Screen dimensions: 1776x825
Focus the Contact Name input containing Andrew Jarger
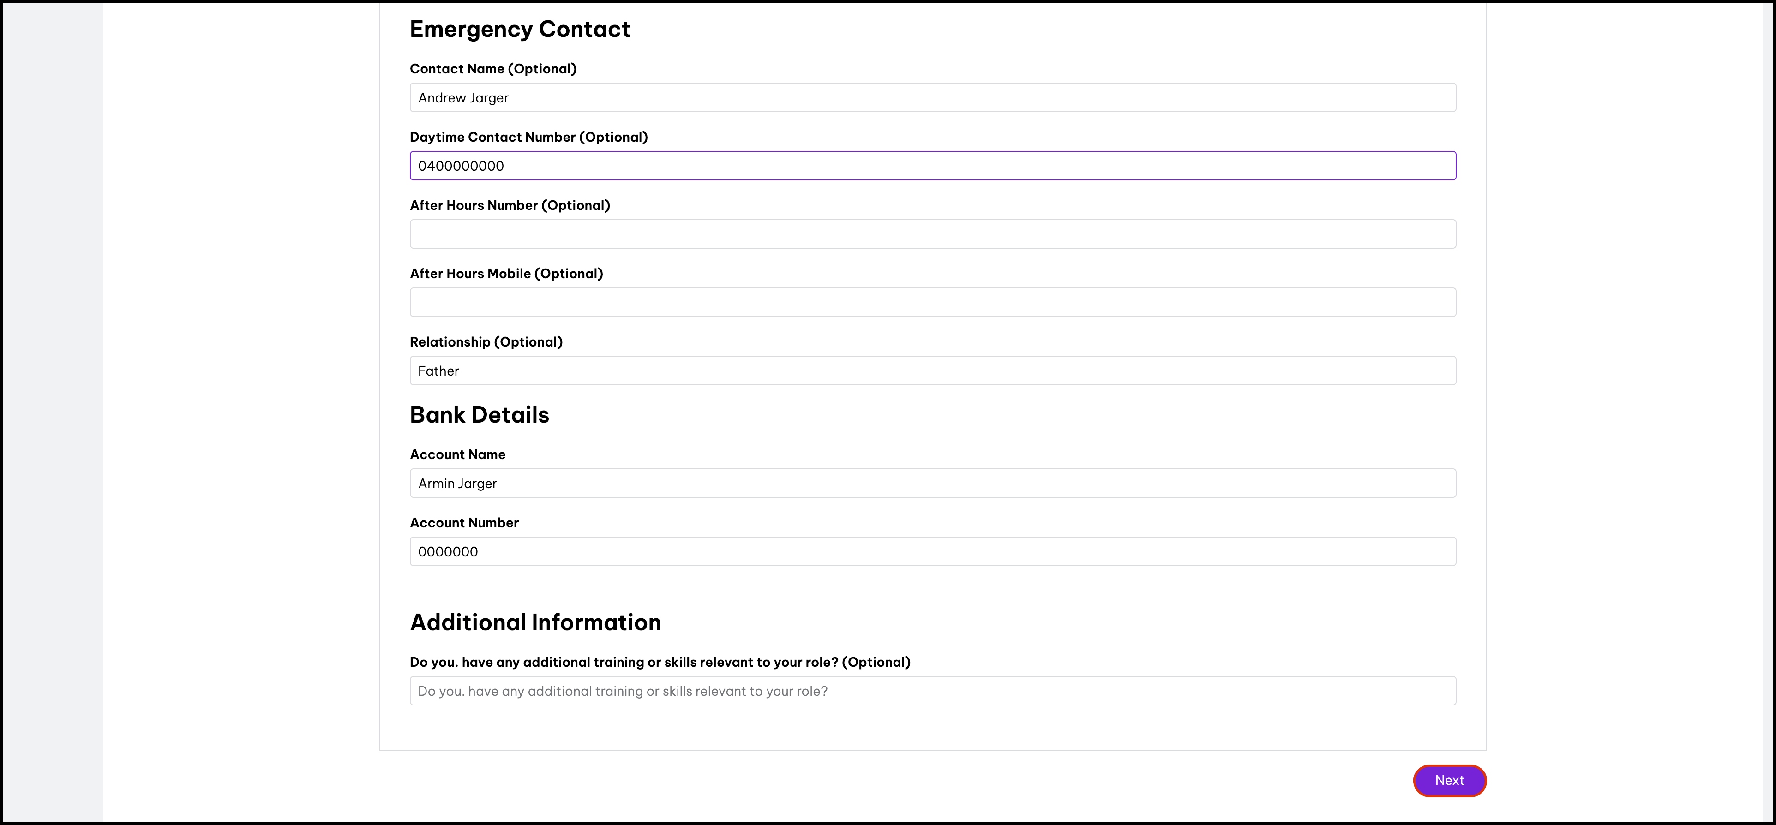(x=932, y=98)
